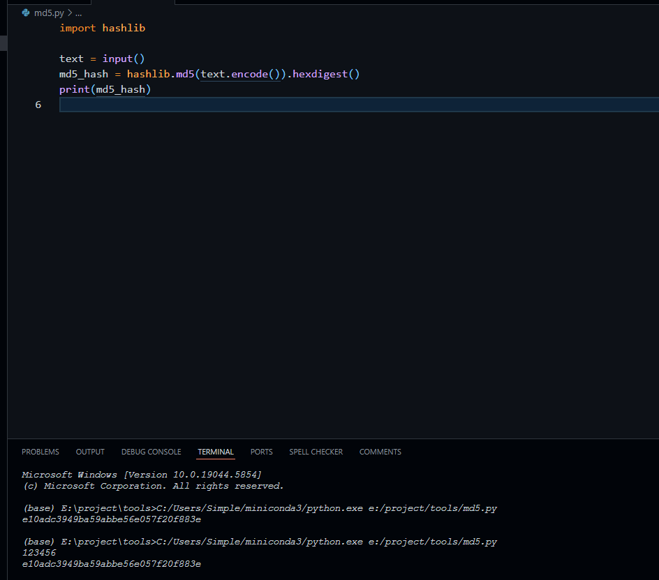659x580 pixels.
Task: Open the SPELL CHECKER tab
Action: (316, 452)
